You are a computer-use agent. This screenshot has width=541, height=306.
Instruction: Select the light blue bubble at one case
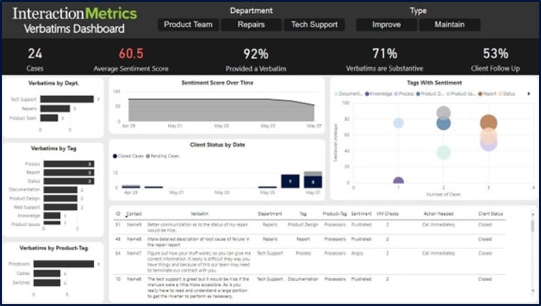point(398,123)
